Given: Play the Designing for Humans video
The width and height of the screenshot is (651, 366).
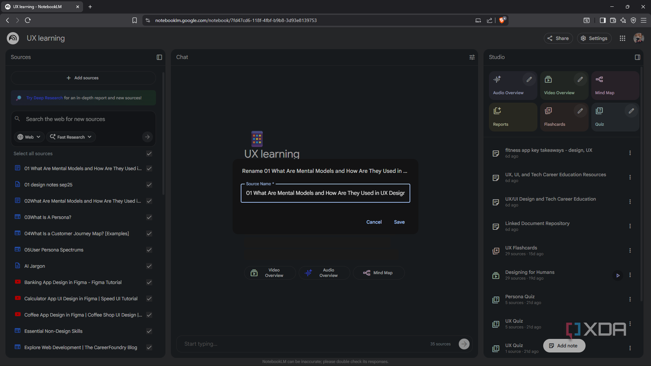Looking at the screenshot, I should coord(618,275).
